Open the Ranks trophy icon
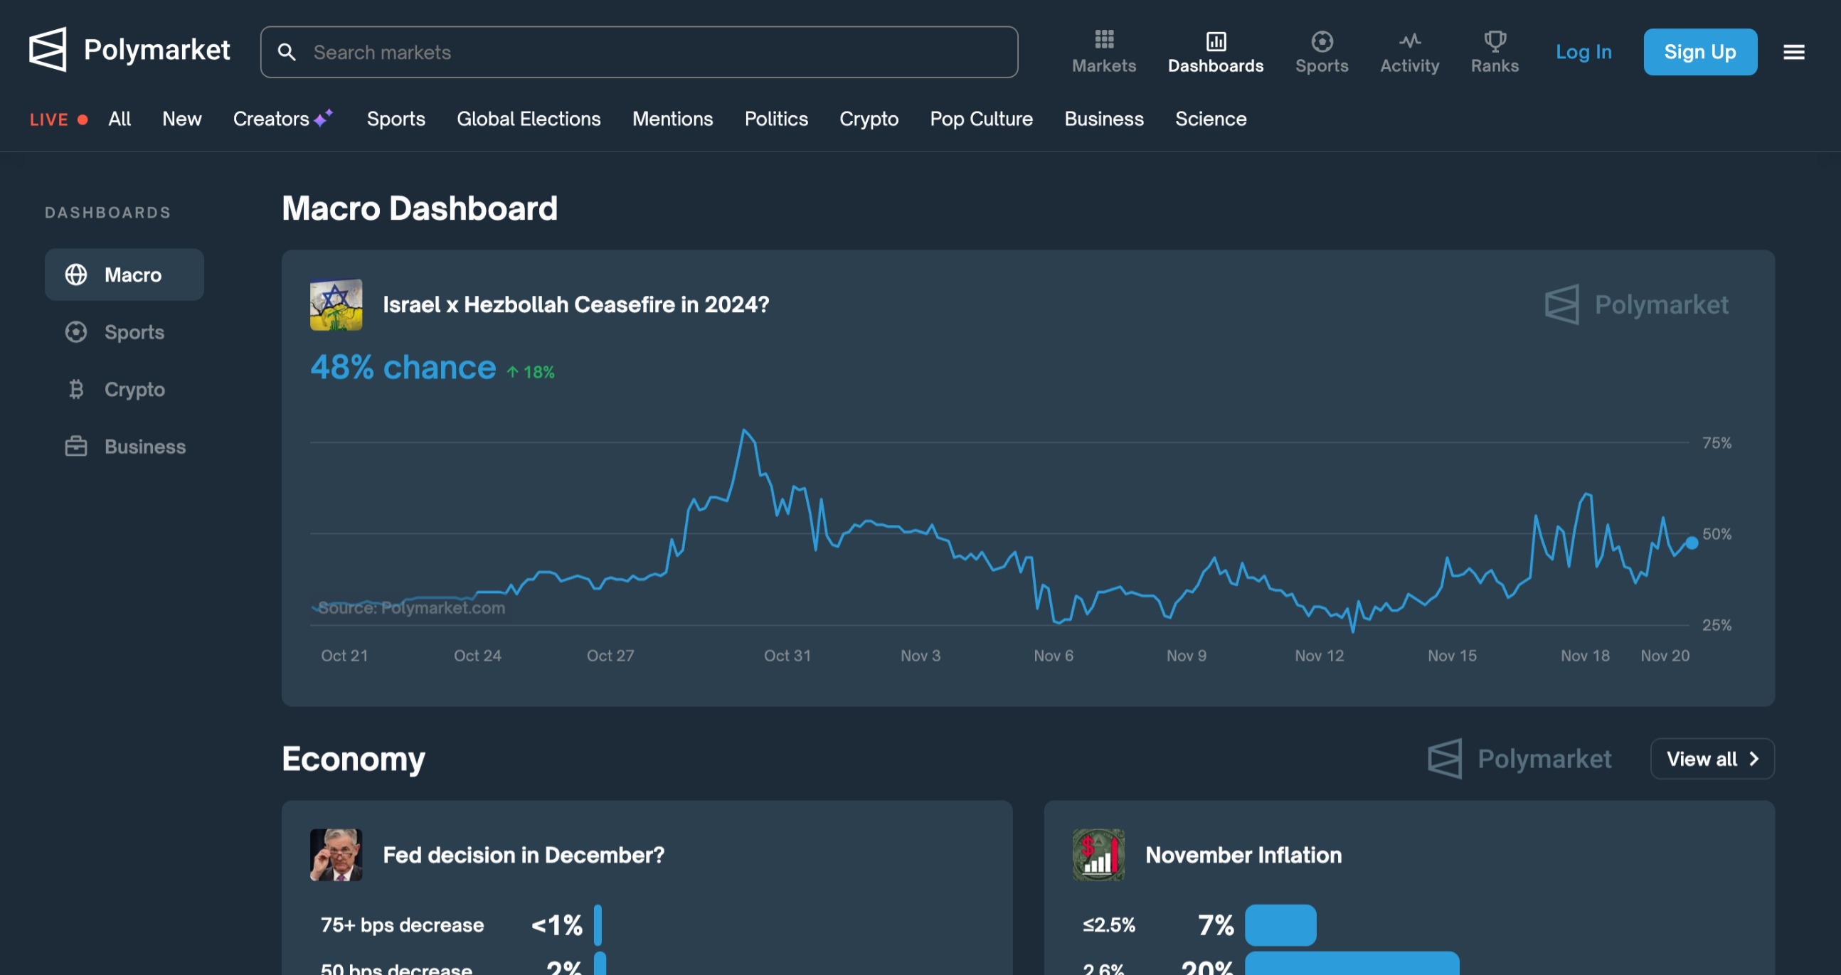The width and height of the screenshot is (1841, 975). [1495, 41]
